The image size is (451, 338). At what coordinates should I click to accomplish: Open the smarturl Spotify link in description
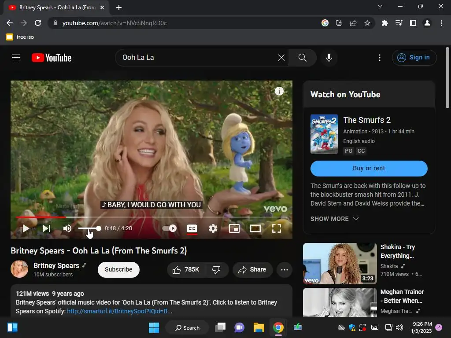119,311
